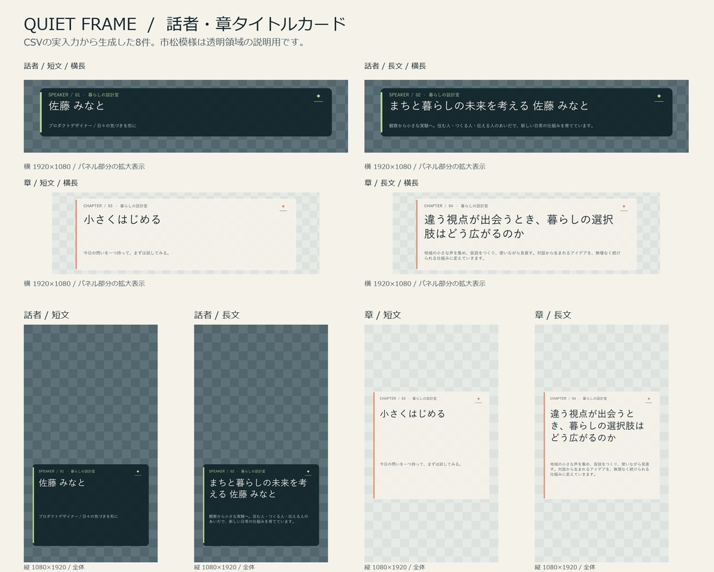Click the page title QUIET FRAME / 話者・章タイトルカード
Viewport: 714px width, 572px height.
[x=185, y=24]
